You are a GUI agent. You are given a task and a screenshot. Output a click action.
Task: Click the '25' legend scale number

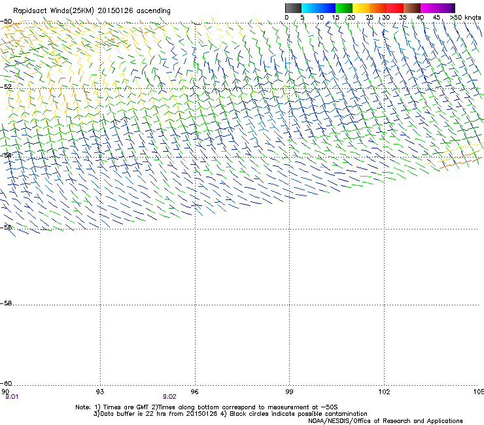click(370, 18)
